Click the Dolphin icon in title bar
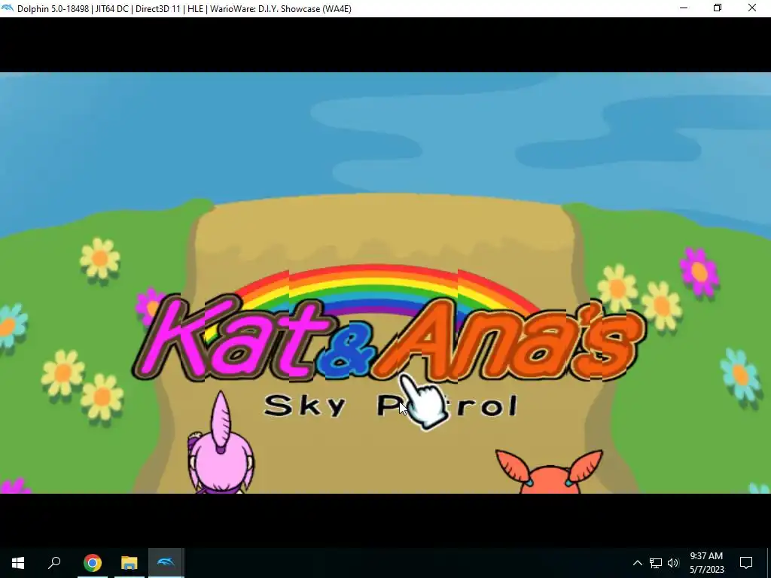 pos(8,8)
